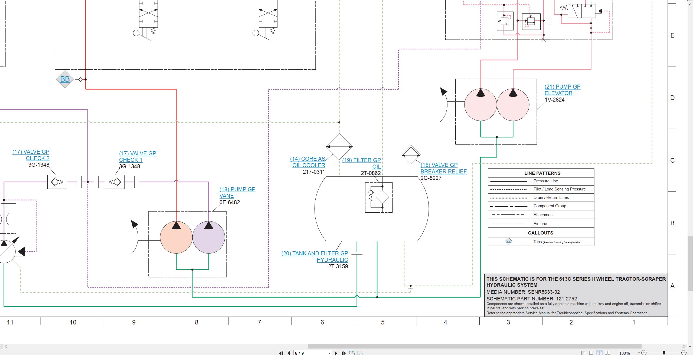The image size is (693, 355).
Task: Click the zoom slider handle
Action: pyautogui.click(x=664, y=353)
